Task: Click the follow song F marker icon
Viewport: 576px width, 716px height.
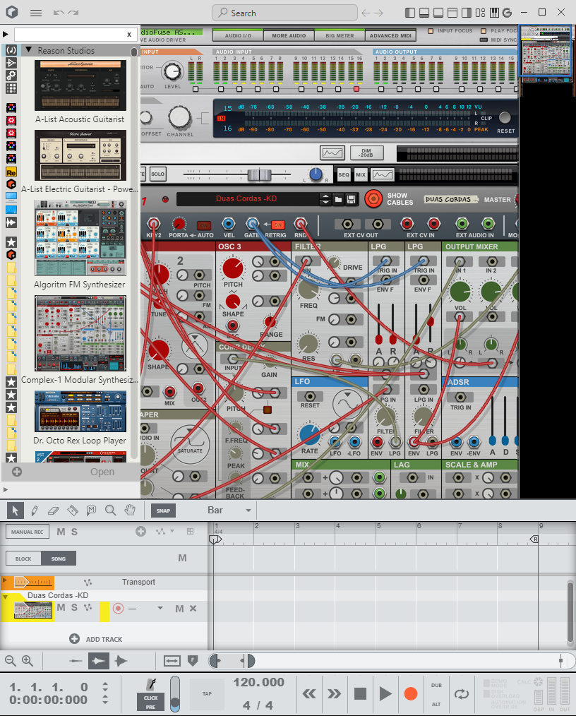Action: [193, 660]
